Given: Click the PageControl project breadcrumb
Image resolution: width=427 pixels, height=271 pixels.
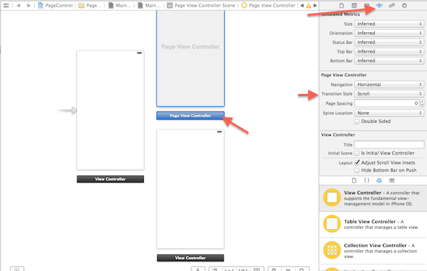Looking at the screenshot, I should pyautogui.click(x=56, y=5).
